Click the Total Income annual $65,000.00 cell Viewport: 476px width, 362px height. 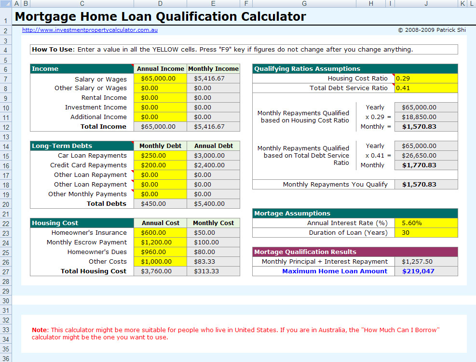tap(160, 127)
